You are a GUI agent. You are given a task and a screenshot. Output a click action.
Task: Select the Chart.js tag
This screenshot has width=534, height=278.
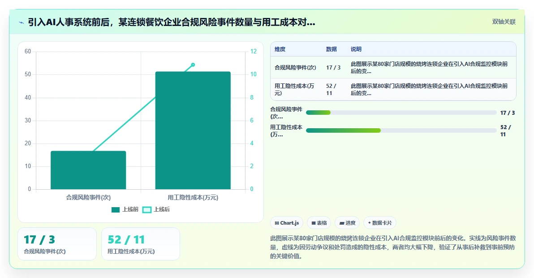click(287, 223)
